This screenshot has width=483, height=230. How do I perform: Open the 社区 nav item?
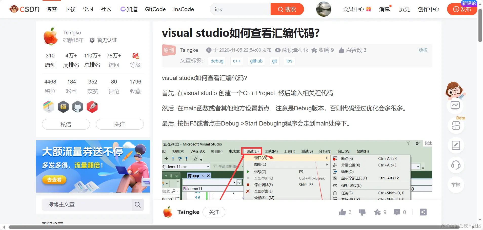tap(106, 9)
